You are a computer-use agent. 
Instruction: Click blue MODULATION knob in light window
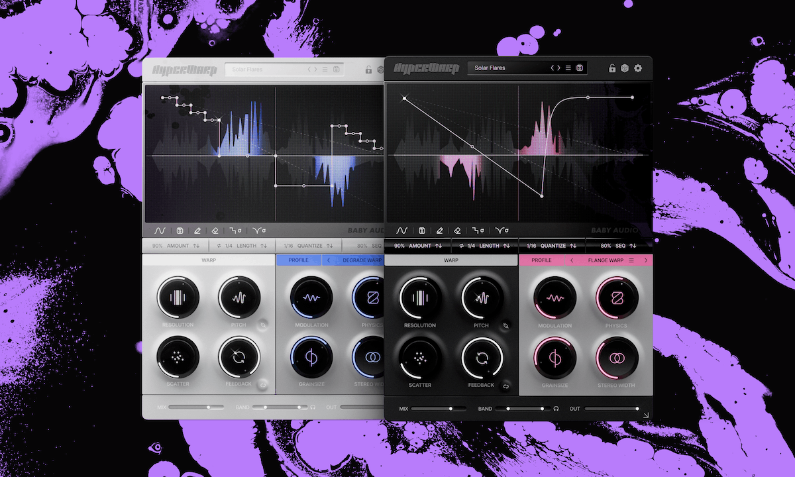312,298
